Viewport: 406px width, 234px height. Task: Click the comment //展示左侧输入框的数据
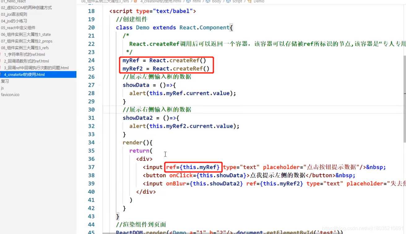click(157, 77)
